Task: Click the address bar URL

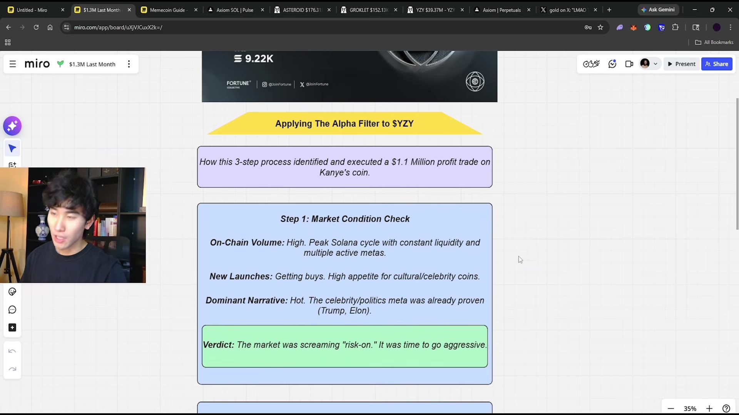Action: [118, 27]
